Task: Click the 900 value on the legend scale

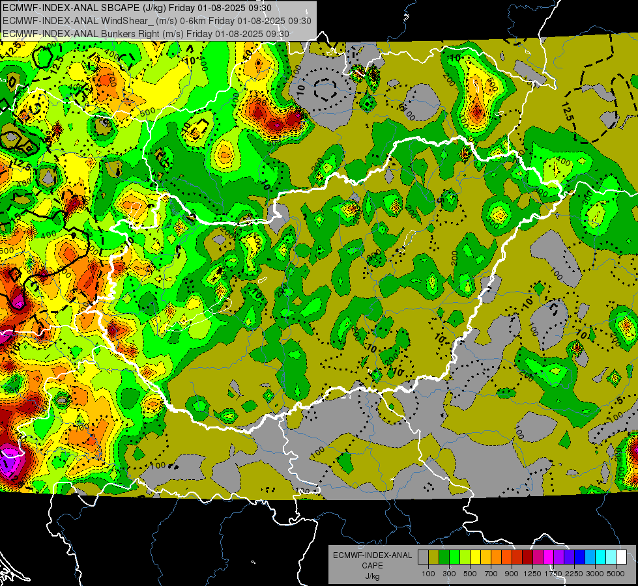Action: point(512,574)
